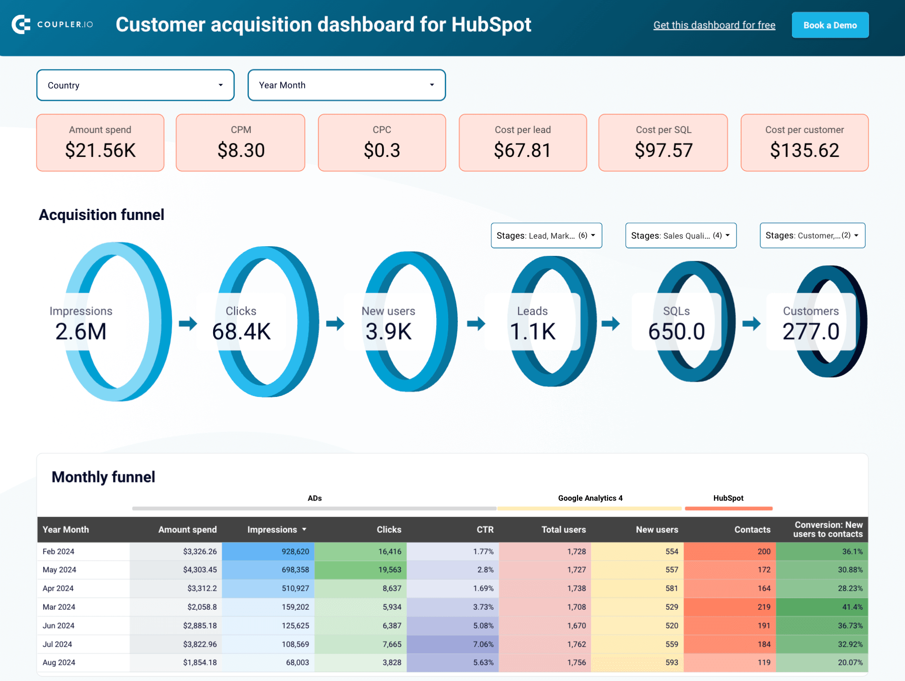Expand the Stages Lead, Mark... dropdown
905x681 pixels.
(546, 235)
